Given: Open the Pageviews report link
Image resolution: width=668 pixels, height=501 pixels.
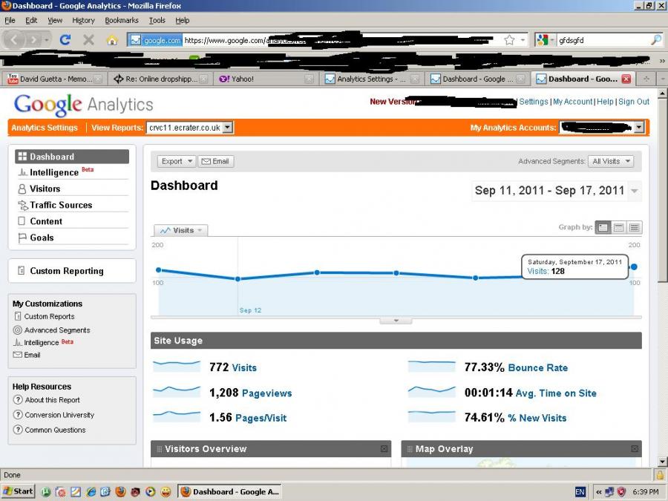Looking at the screenshot, I should tap(266, 393).
